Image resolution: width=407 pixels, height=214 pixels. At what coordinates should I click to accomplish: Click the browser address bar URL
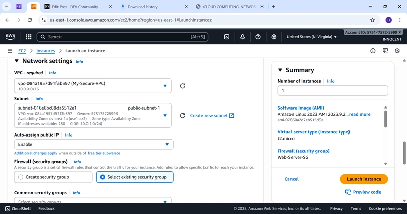tap(131, 20)
